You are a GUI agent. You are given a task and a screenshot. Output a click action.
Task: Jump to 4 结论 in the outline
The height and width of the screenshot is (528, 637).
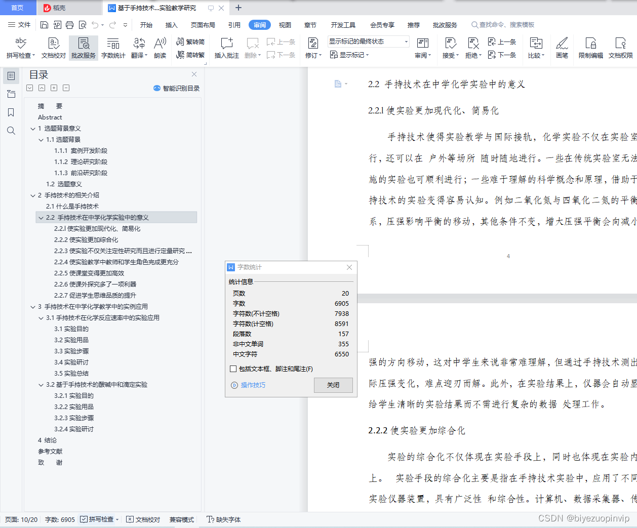(47, 440)
